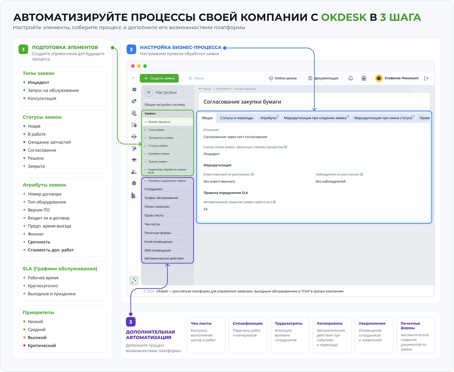Click the magnifier search icon
The image size is (454, 372).
pyautogui.click(x=190, y=78)
